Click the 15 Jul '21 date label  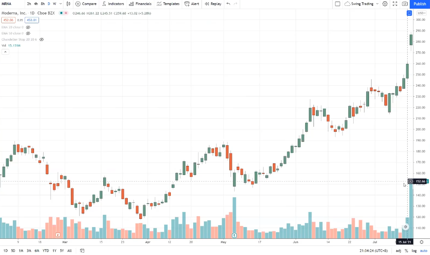pos(405,242)
